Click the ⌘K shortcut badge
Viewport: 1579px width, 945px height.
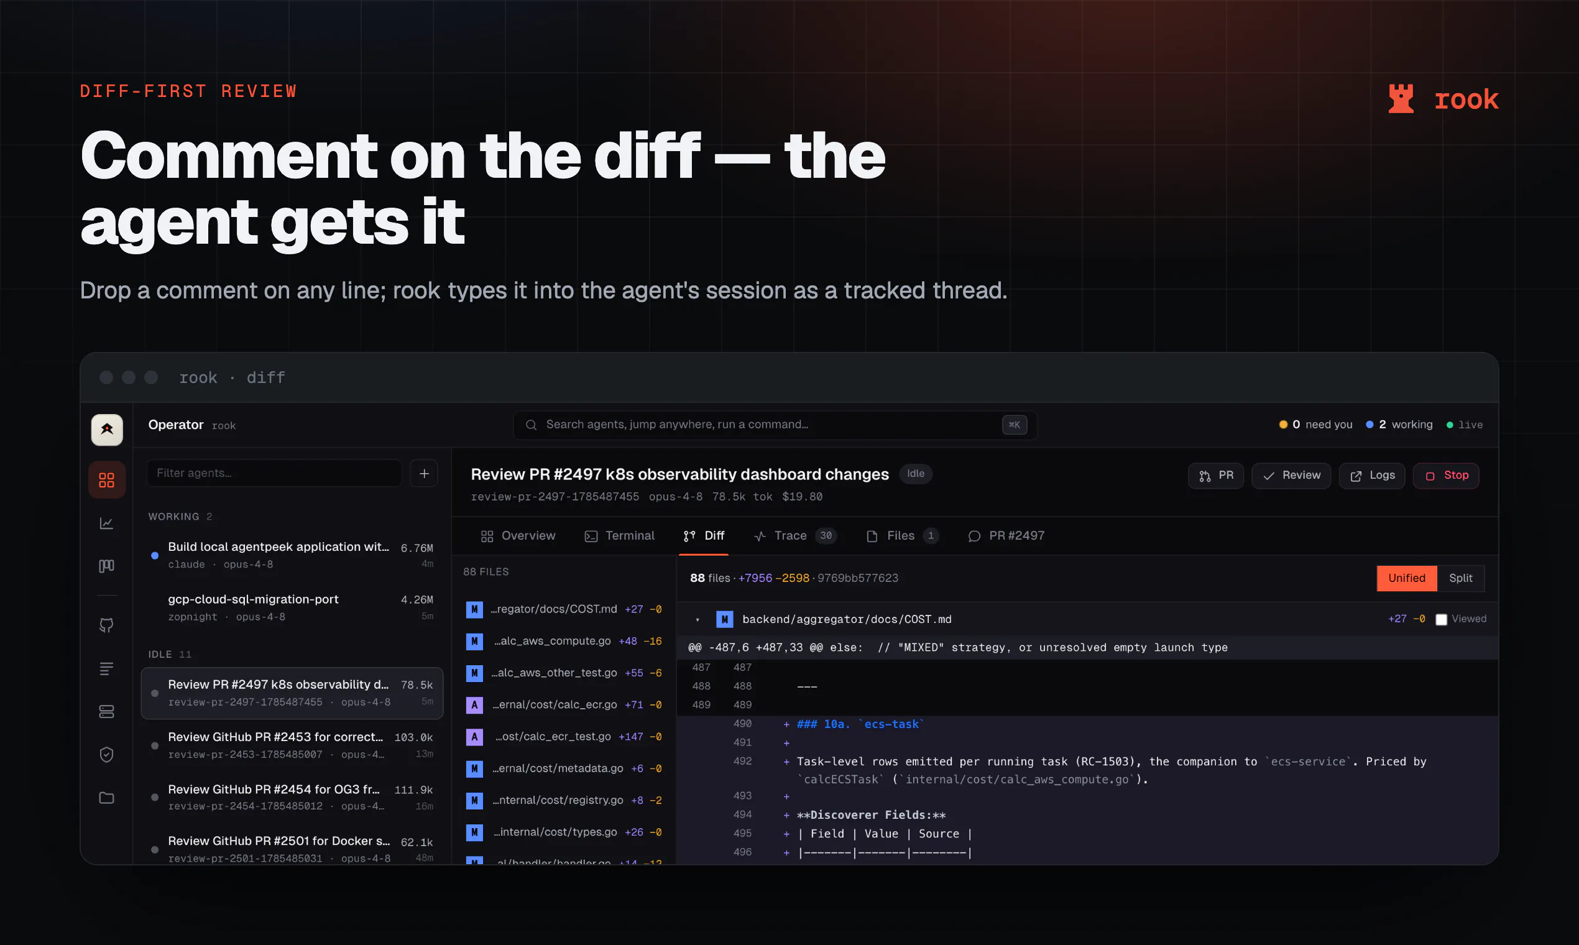[x=1015, y=425]
